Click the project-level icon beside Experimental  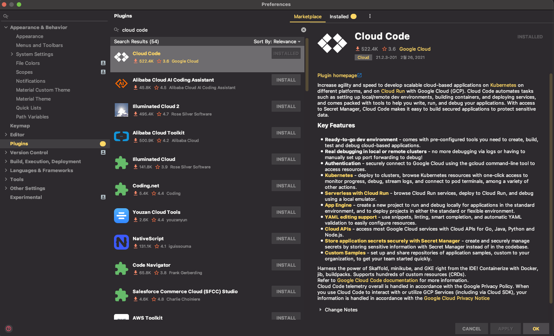(x=103, y=197)
